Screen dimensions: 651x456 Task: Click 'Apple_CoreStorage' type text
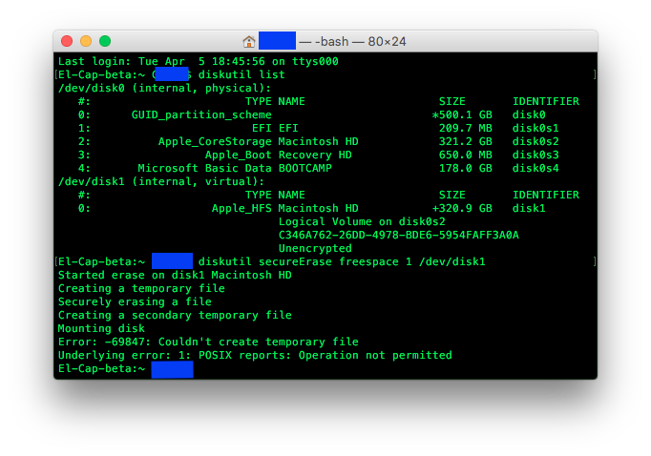click(x=215, y=141)
